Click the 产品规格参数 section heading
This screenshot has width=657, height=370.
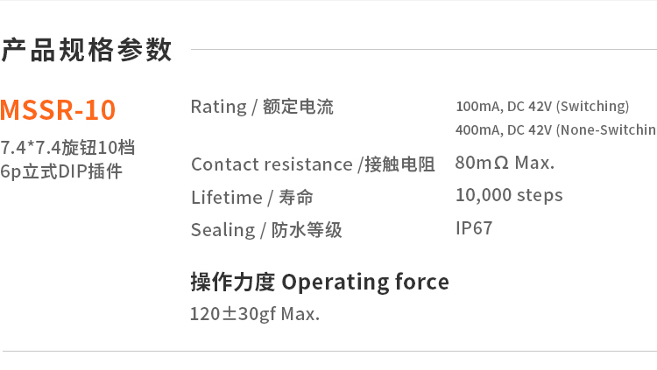[x=87, y=50]
